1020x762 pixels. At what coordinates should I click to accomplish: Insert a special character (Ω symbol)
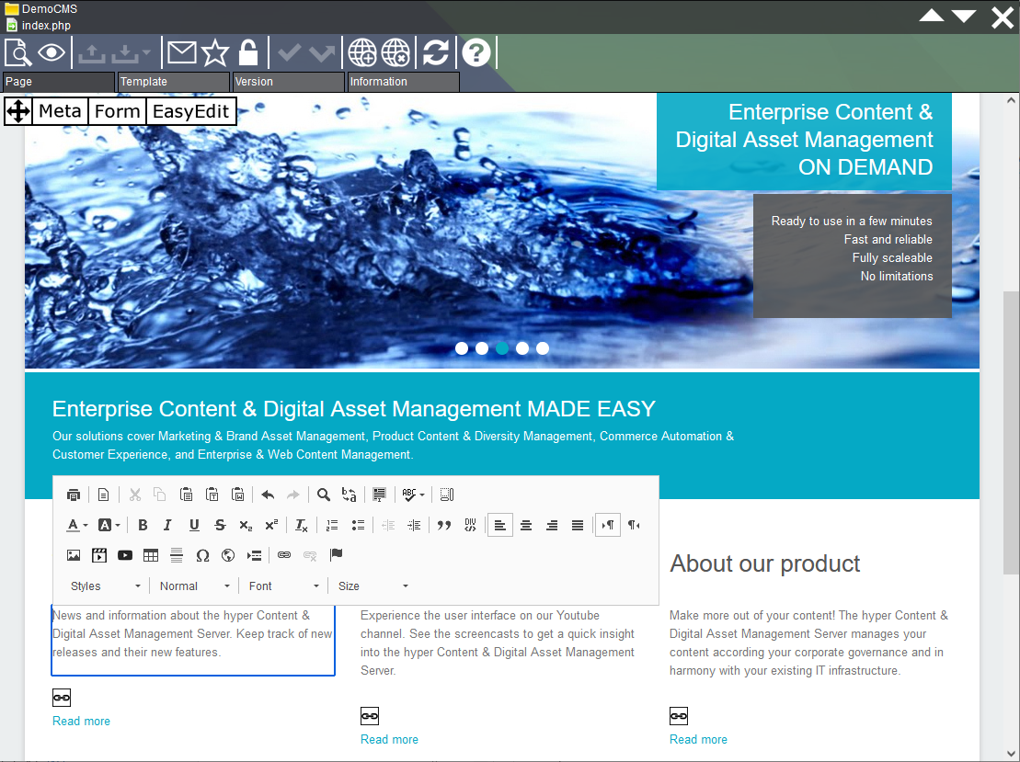tap(202, 555)
